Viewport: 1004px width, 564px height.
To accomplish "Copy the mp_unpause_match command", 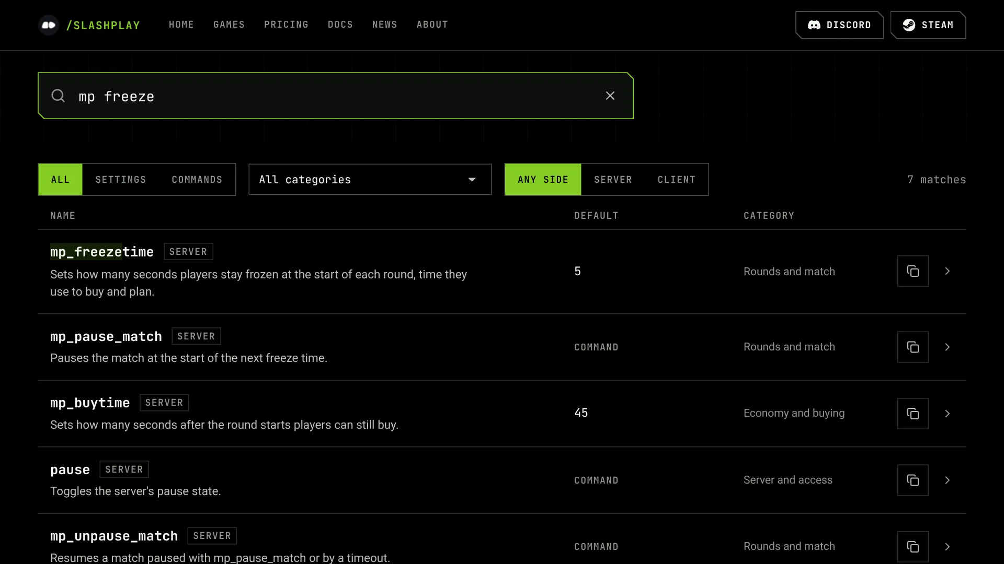I will pos(913,547).
